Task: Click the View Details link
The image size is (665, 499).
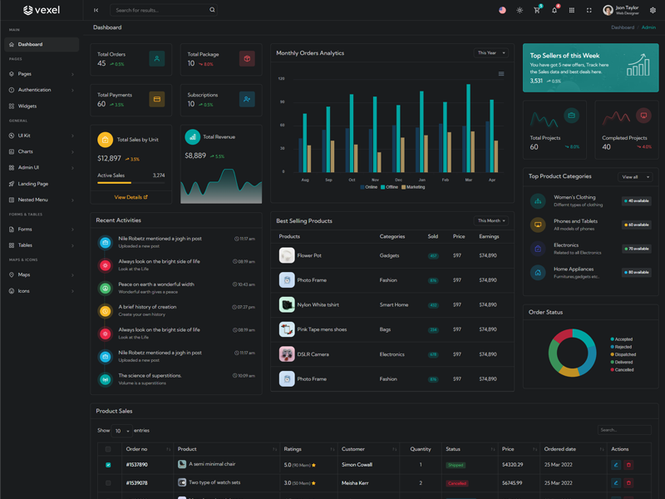Action: click(x=131, y=197)
